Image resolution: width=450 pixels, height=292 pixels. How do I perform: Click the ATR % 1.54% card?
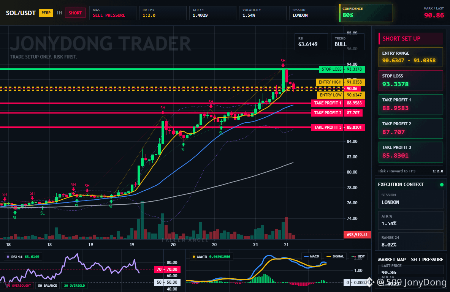tap(411, 220)
